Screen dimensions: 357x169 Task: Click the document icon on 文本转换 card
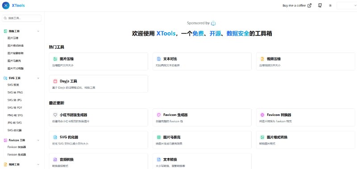pyautogui.click(x=159, y=160)
